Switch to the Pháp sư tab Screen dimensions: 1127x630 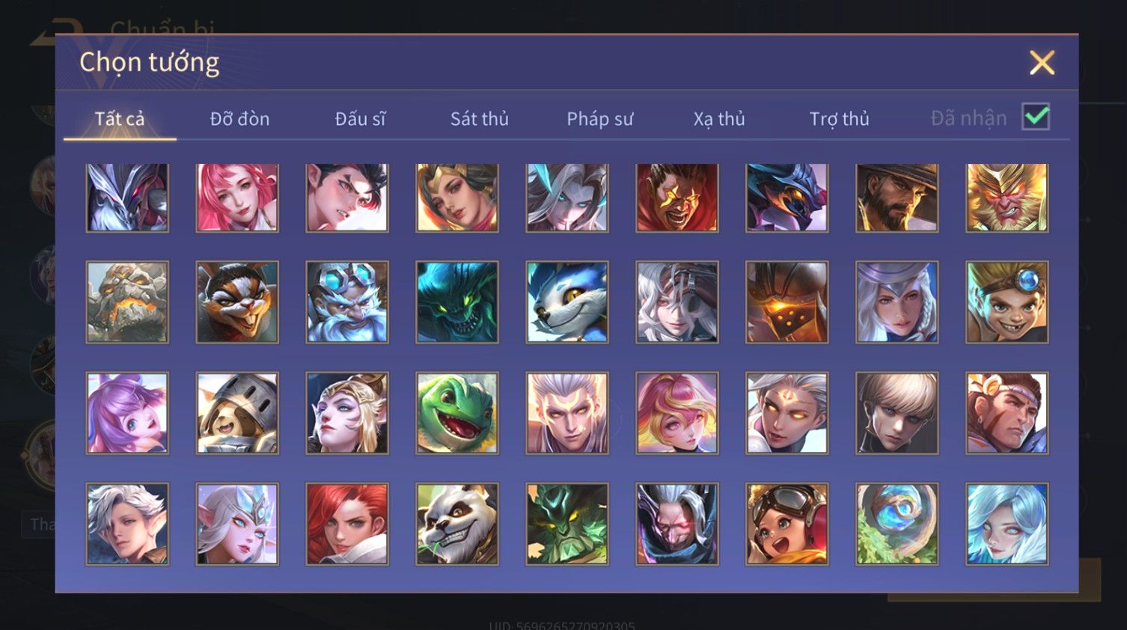pos(599,118)
